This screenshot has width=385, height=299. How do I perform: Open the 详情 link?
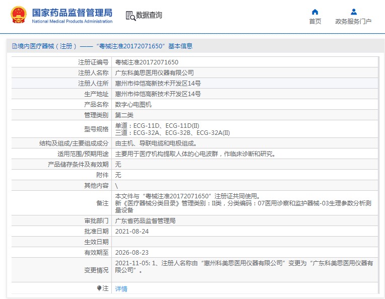click(121, 289)
